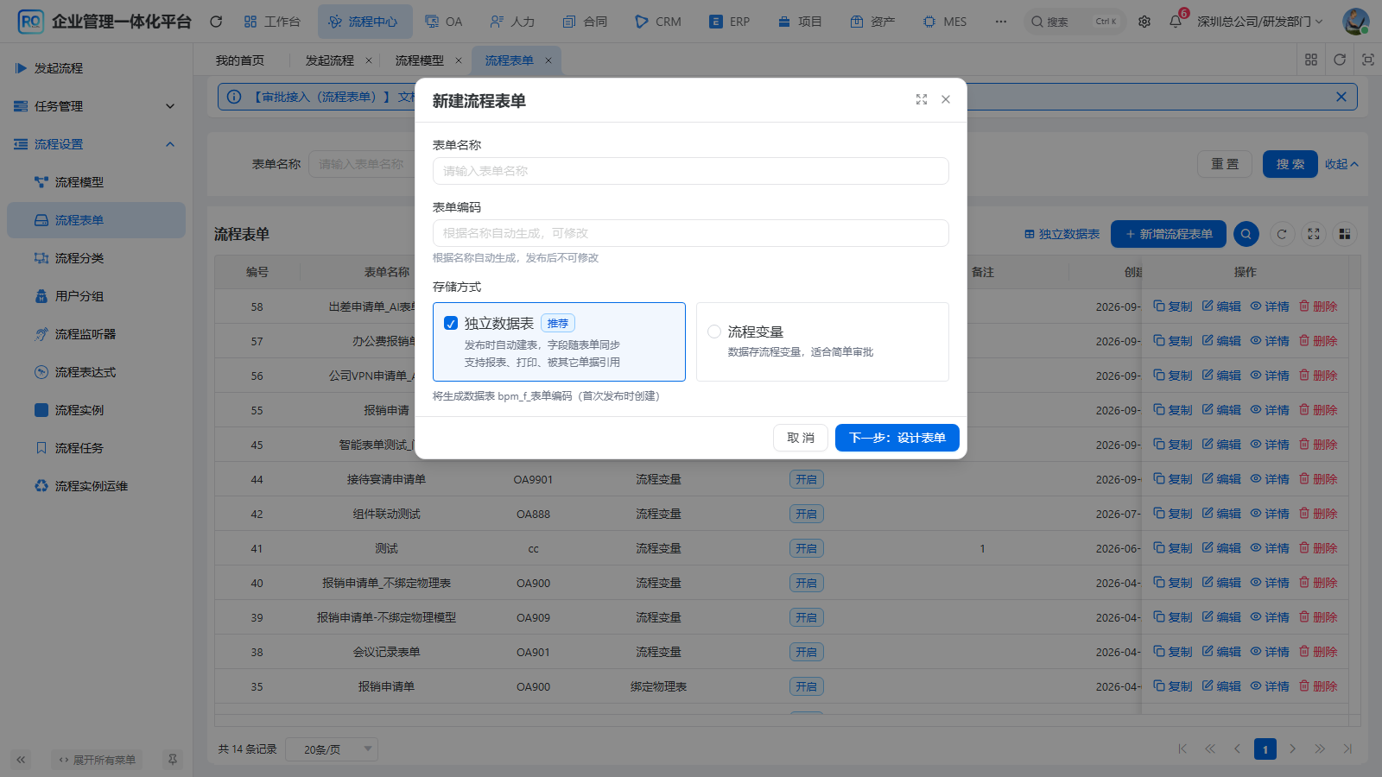Click the table refresh circular icon

pyautogui.click(x=1282, y=234)
